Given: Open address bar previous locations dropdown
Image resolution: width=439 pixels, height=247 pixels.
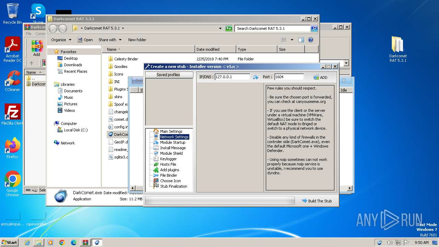Looking at the screenshot, I should click(220, 28).
